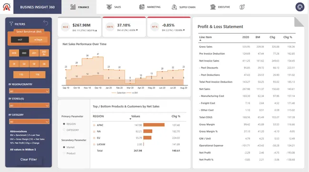Switch to the Finance tab
Viewport: 309px width, 172px height.
(79, 7)
